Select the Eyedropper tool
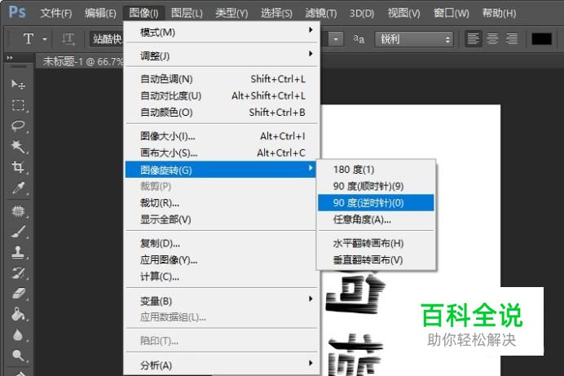Image resolution: width=564 pixels, height=376 pixels. tap(18, 188)
